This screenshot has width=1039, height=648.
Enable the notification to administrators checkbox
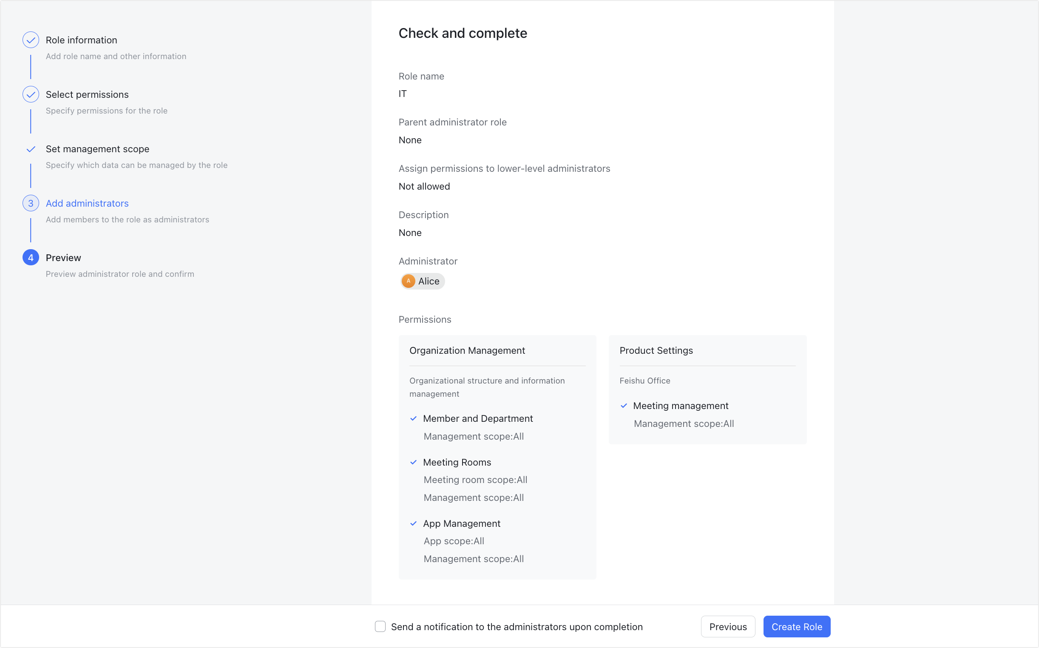tap(380, 626)
